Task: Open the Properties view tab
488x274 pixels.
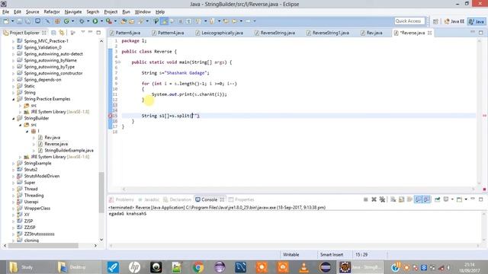Action: pyautogui.click(x=242, y=199)
